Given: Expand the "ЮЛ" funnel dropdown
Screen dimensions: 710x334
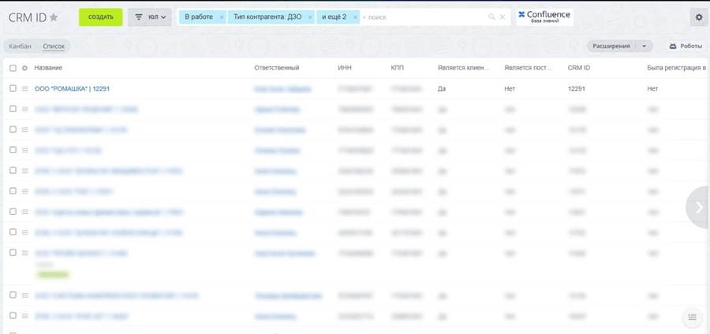Looking at the screenshot, I should tap(150, 17).
